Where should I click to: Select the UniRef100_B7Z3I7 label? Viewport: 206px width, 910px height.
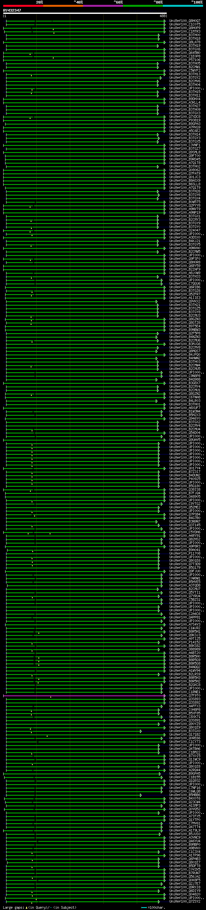185,472
